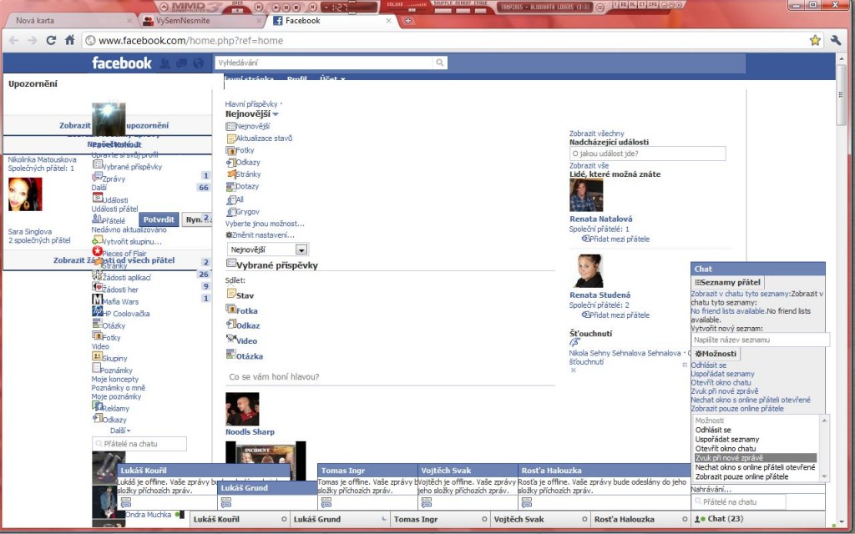The height and width of the screenshot is (534, 855).
Task: Click the Chrome reload page icon
Action: pos(51,40)
